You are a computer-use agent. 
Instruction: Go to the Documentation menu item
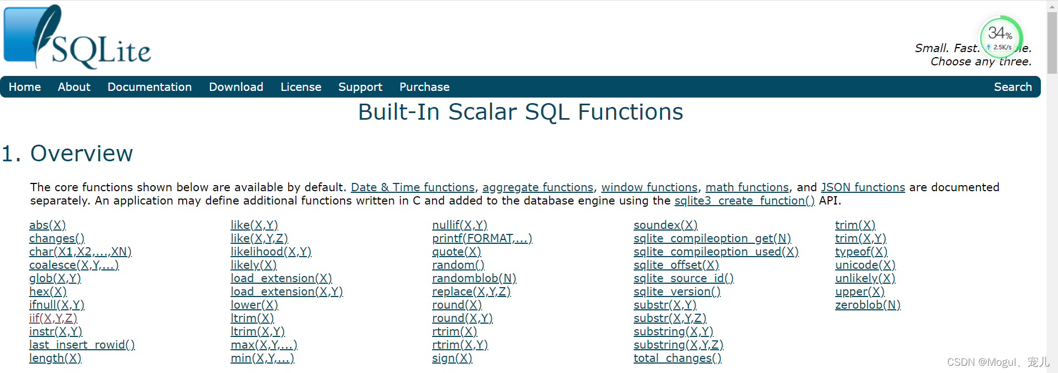click(x=150, y=87)
